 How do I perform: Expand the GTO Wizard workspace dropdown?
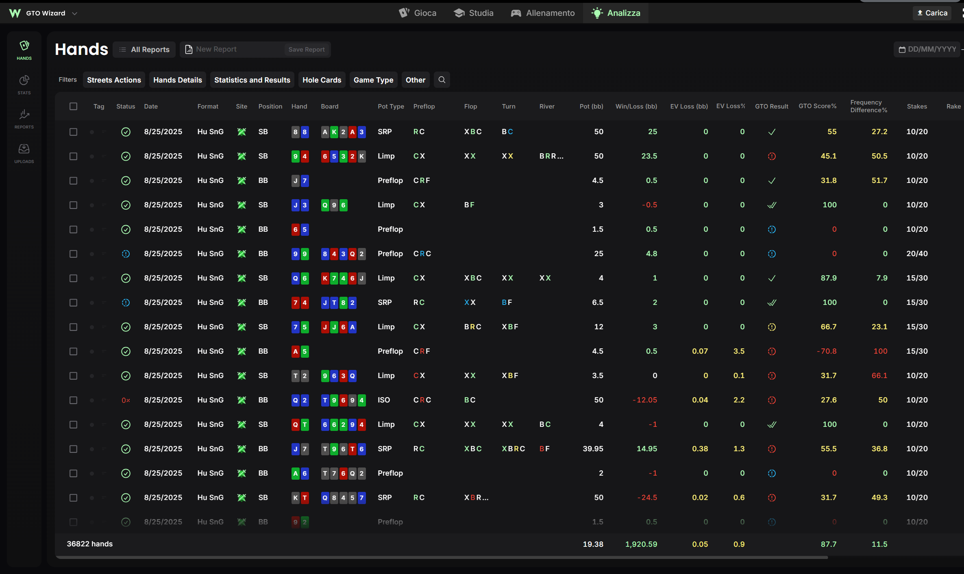pyautogui.click(x=75, y=13)
